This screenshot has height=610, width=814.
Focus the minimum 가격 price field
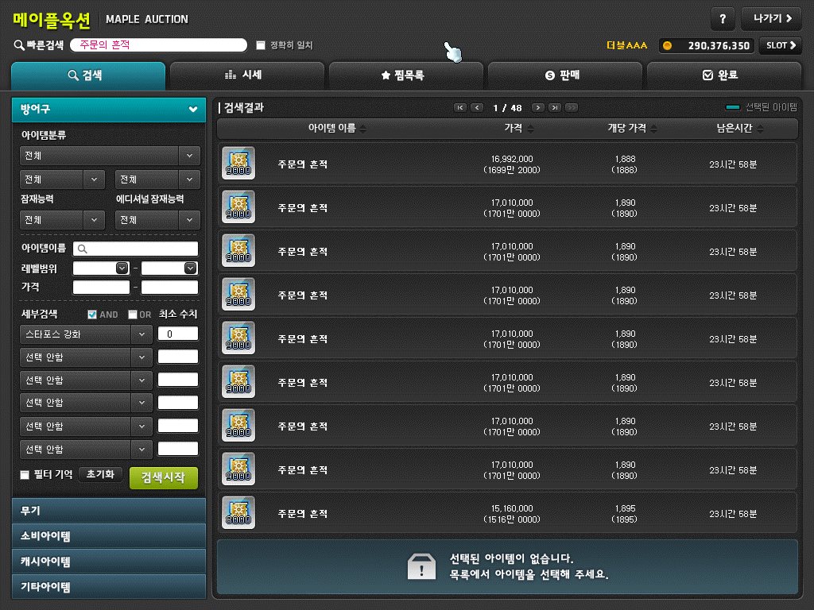click(x=101, y=288)
